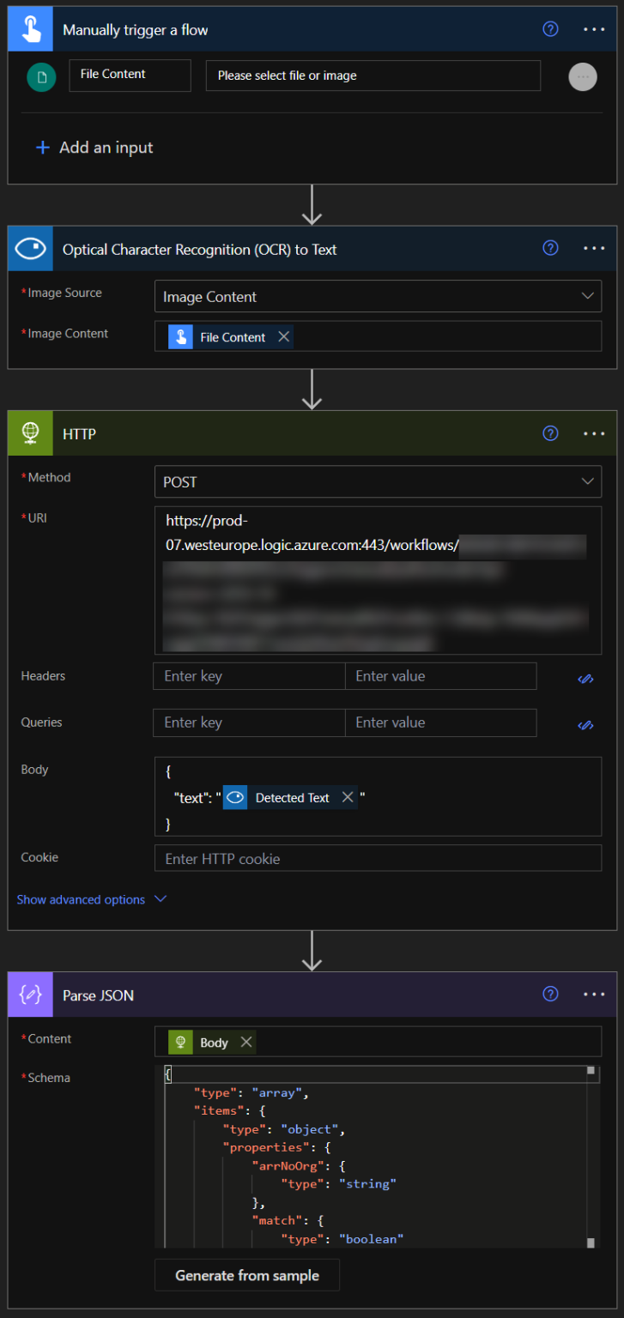This screenshot has width=624, height=1318.
Task: Click the Enter HTTP cookie field
Action: (378, 858)
